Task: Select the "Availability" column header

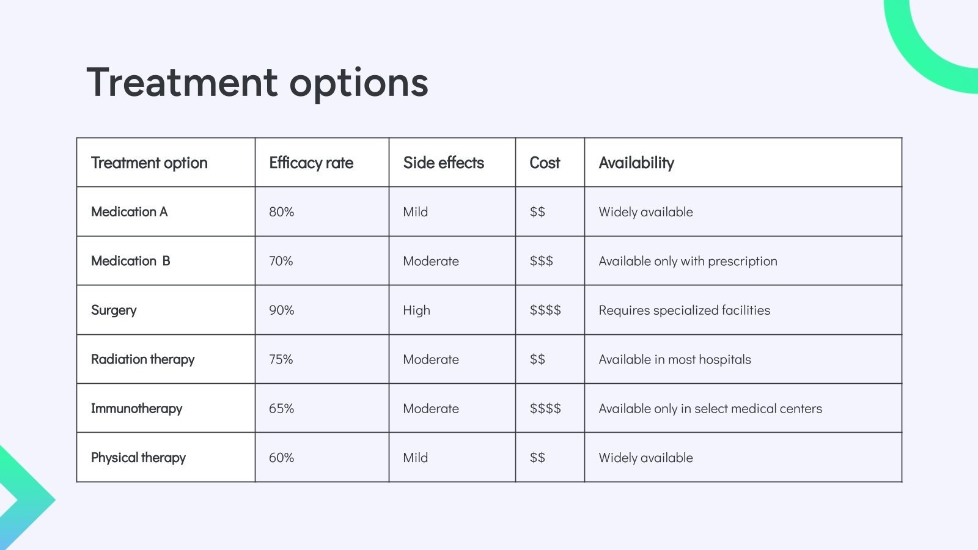Action: pos(636,163)
